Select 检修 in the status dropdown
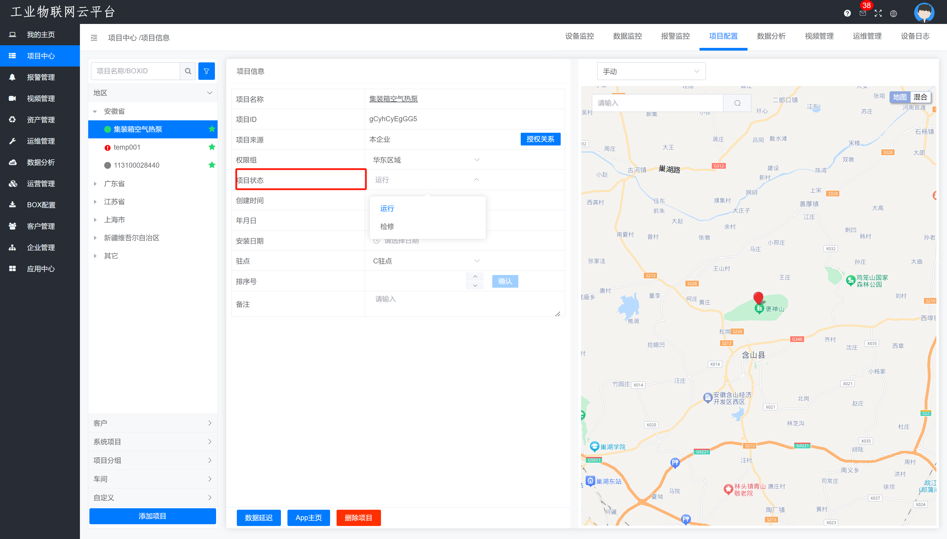This screenshot has height=539, width=947. click(387, 226)
